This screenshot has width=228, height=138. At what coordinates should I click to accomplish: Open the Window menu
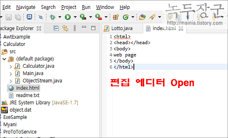(x=105, y=7)
